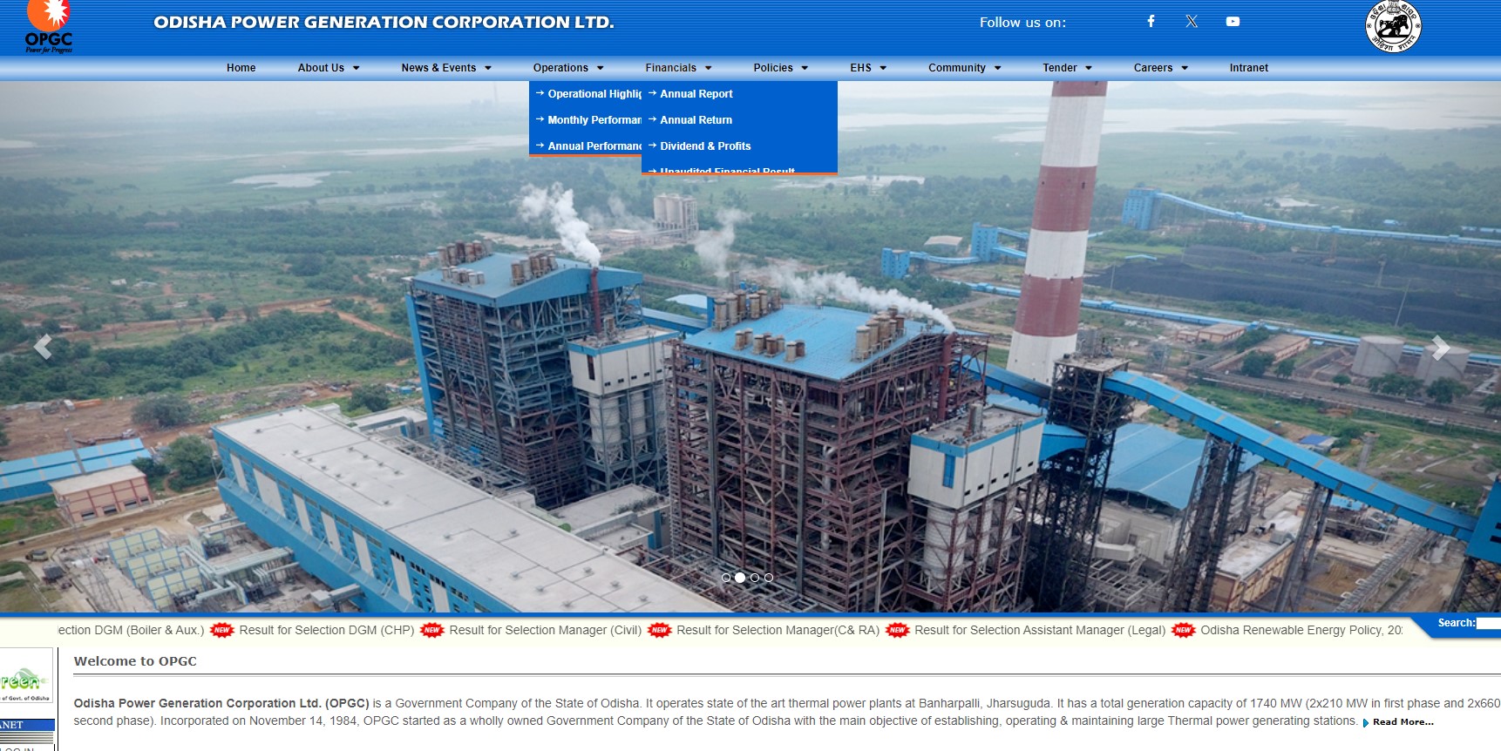Image resolution: width=1501 pixels, height=751 pixels.
Task: Select the first carousel slide dot
Action: coord(726,578)
